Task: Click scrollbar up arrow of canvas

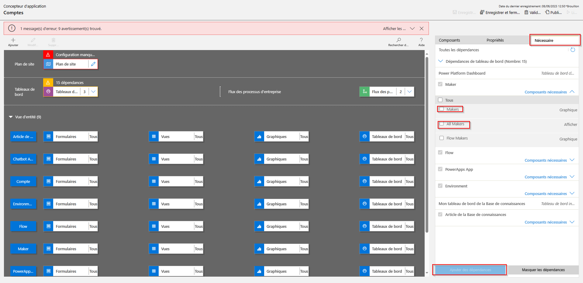Action: tap(427, 54)
